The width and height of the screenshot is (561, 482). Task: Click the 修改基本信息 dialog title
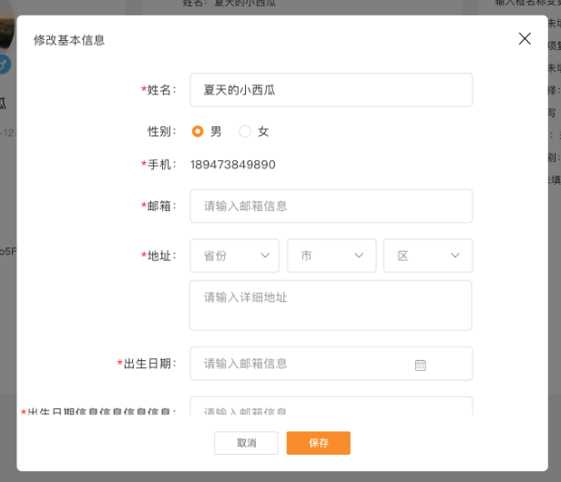pos(69,40)
